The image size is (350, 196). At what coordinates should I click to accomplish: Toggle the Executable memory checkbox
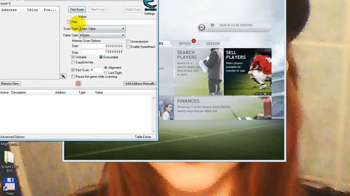coord(101,57)
